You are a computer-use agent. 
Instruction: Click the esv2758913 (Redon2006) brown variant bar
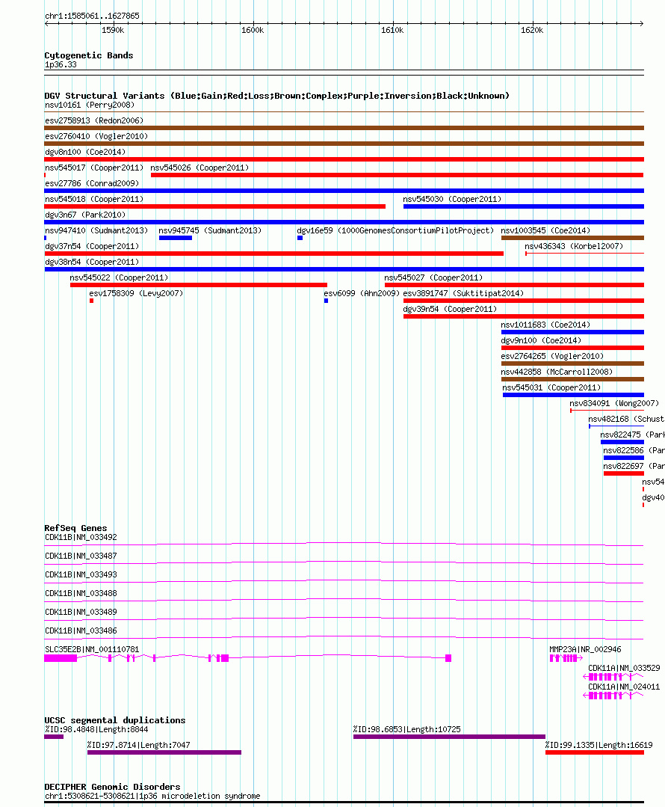(x=344, y=128)
